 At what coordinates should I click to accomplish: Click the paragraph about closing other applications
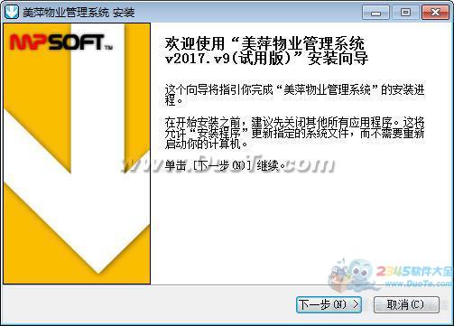(294, 133)
